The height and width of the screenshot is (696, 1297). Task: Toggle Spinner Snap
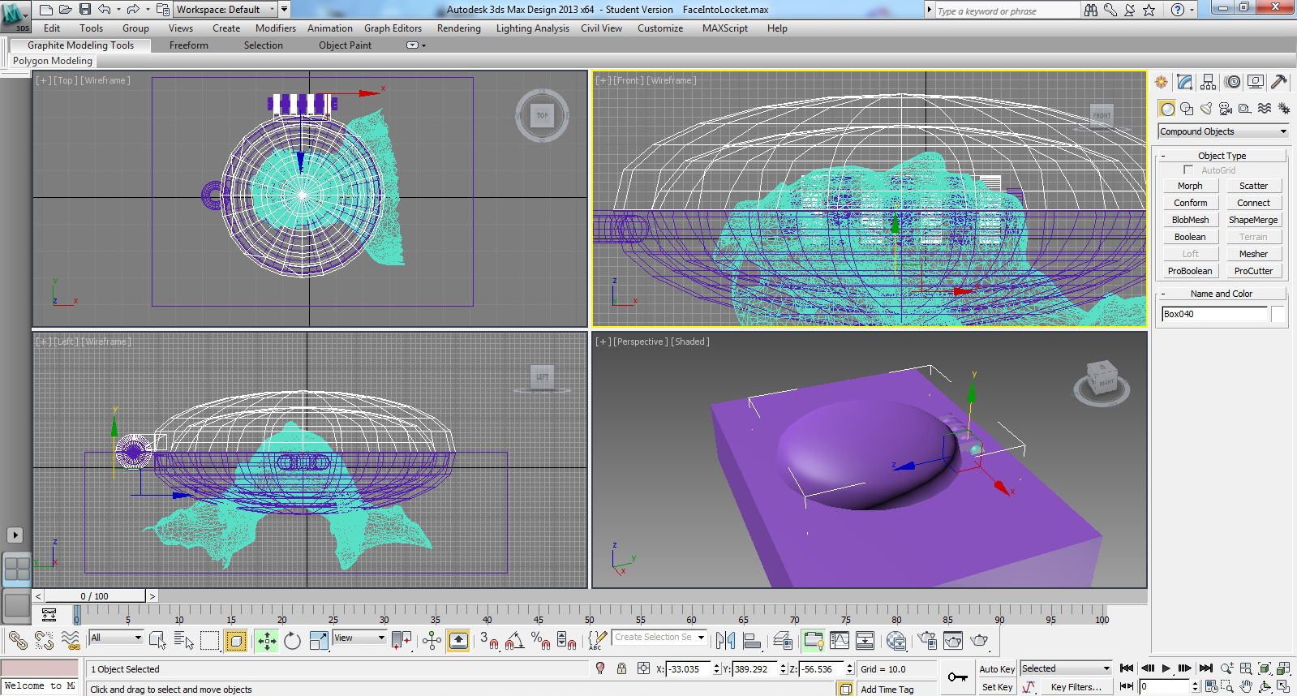[566, 641]
